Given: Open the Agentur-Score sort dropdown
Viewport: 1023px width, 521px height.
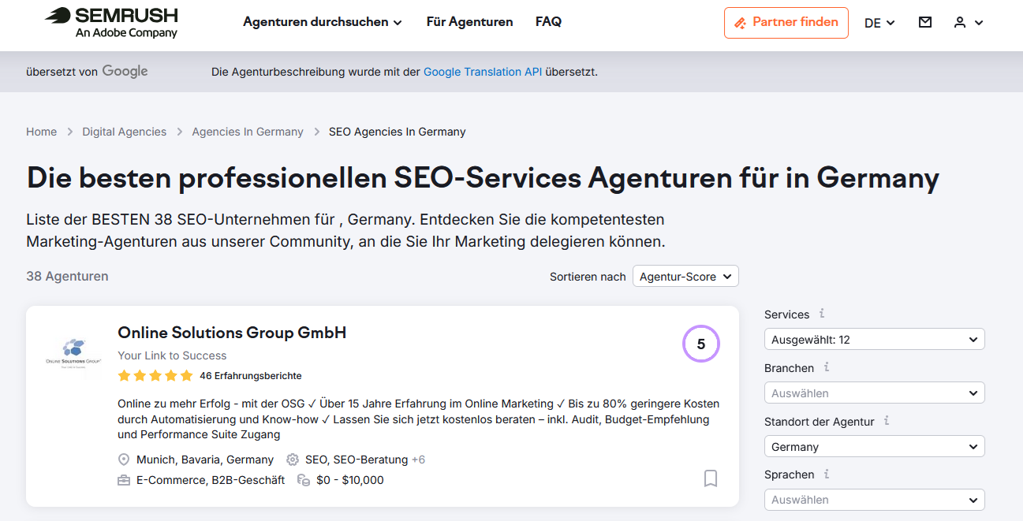Looking at the screenshot, I should pyautogui.click(x=685, y=277).
